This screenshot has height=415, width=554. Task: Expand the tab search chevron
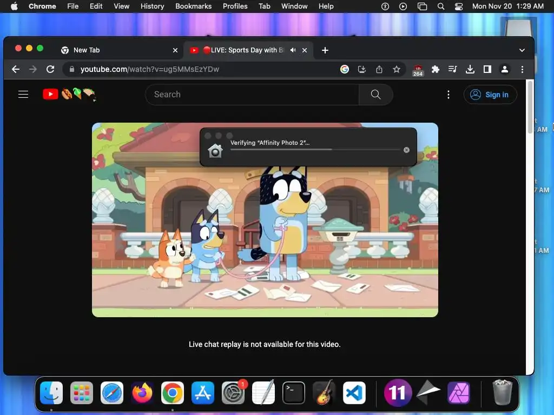pos(522,50)
